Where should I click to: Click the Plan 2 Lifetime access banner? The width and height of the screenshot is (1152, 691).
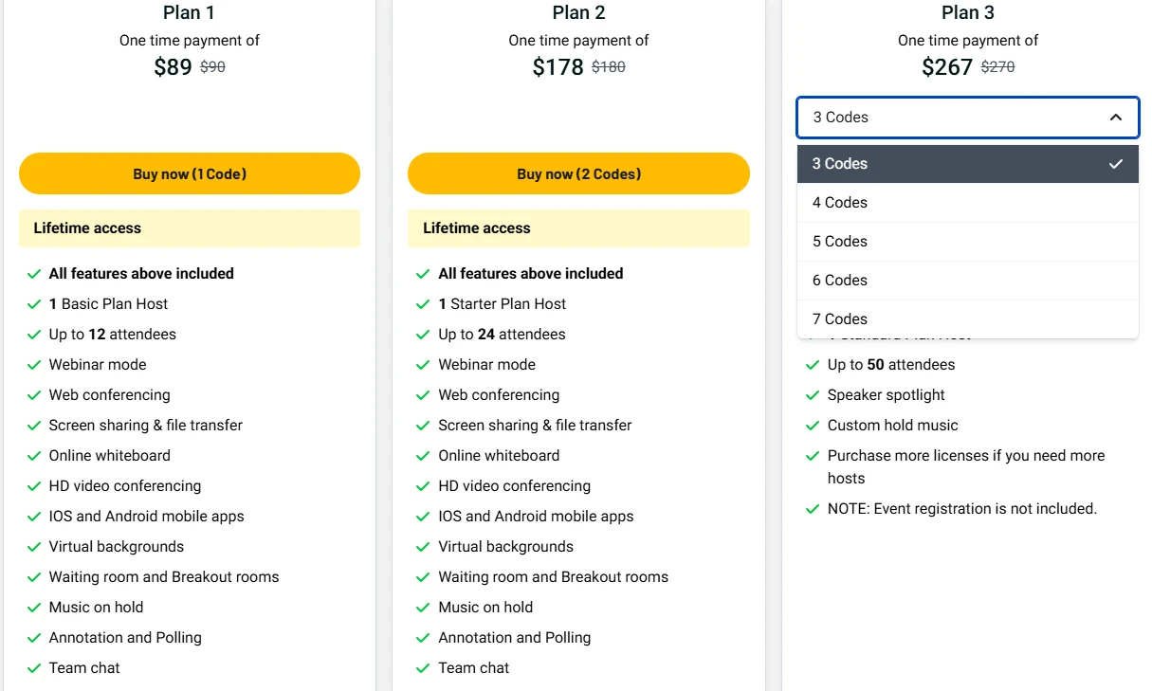578,228
